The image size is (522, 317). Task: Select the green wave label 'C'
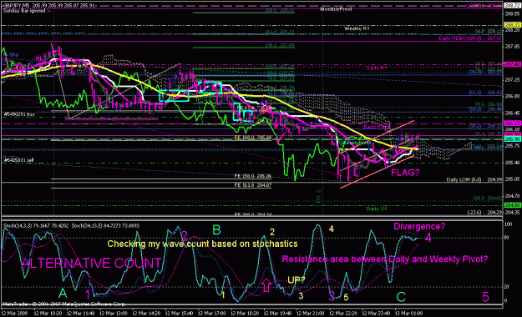pyautogui.click(x=401, y=297)
